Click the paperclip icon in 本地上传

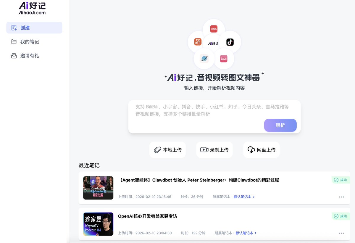157,150
